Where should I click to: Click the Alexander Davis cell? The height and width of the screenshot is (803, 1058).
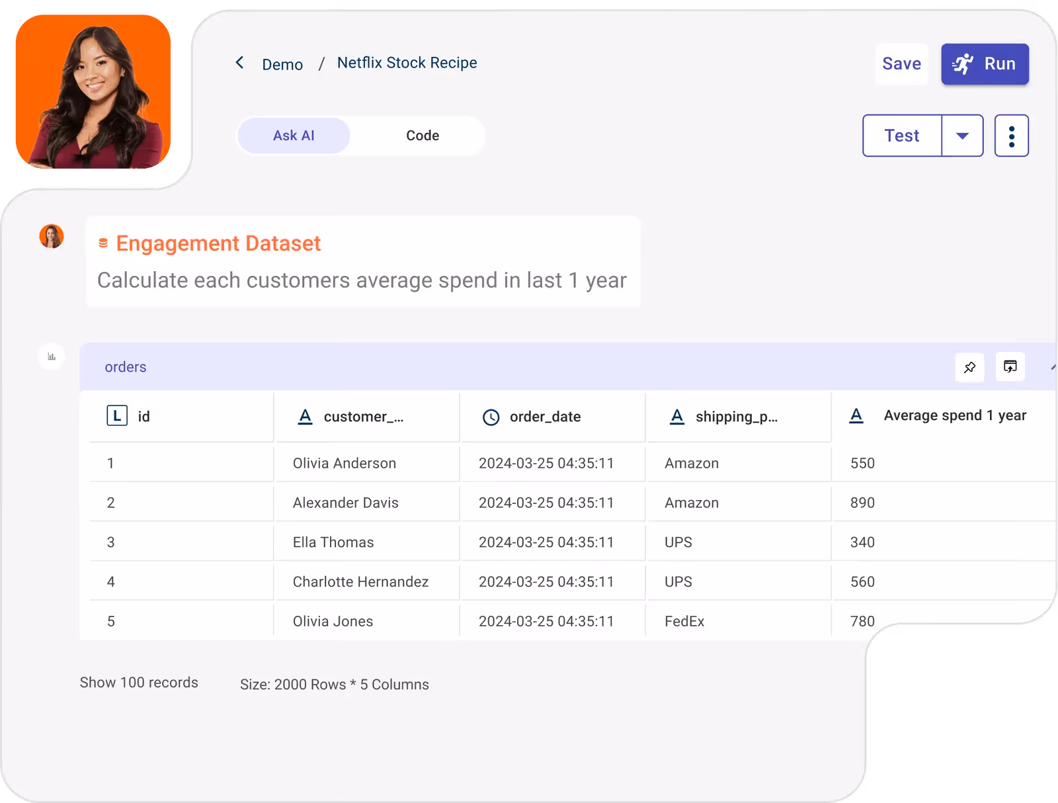pos(346,503)
